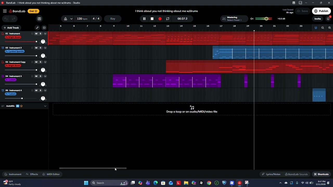This screenshot has width=333, height=187.
Task: Add a new track
Action: 11,28
